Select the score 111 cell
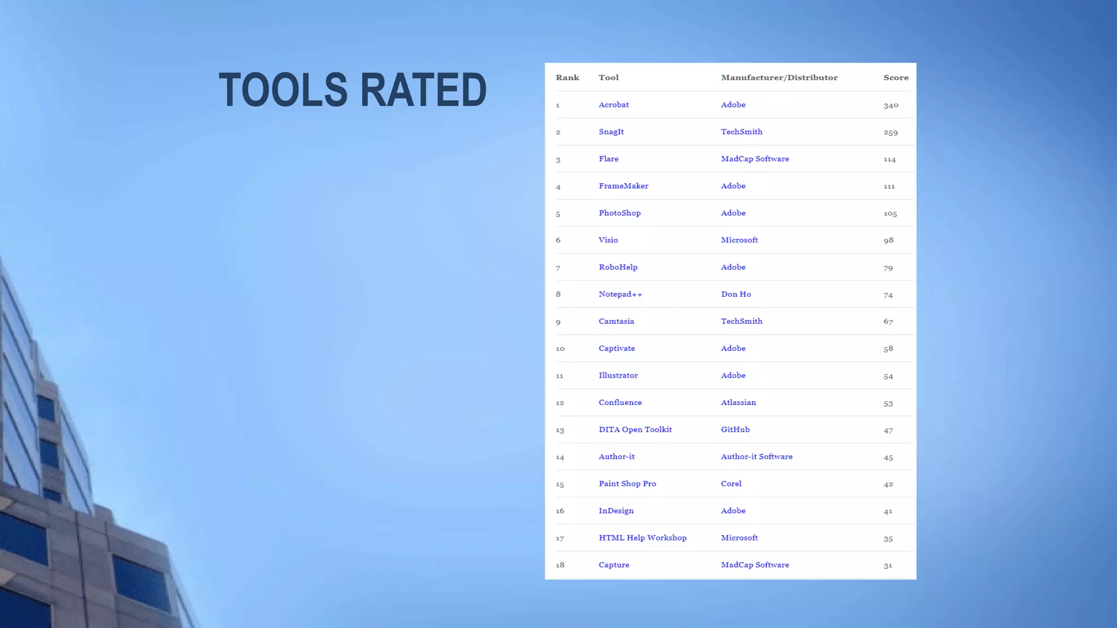The height and width of the screenshot is (628, 1117). 889,186
